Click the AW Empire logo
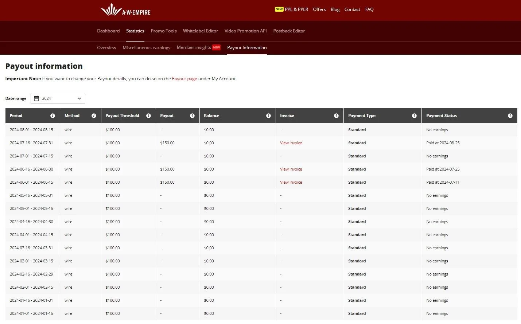Screen dimensions: 521x324 (x=125, y=10)
